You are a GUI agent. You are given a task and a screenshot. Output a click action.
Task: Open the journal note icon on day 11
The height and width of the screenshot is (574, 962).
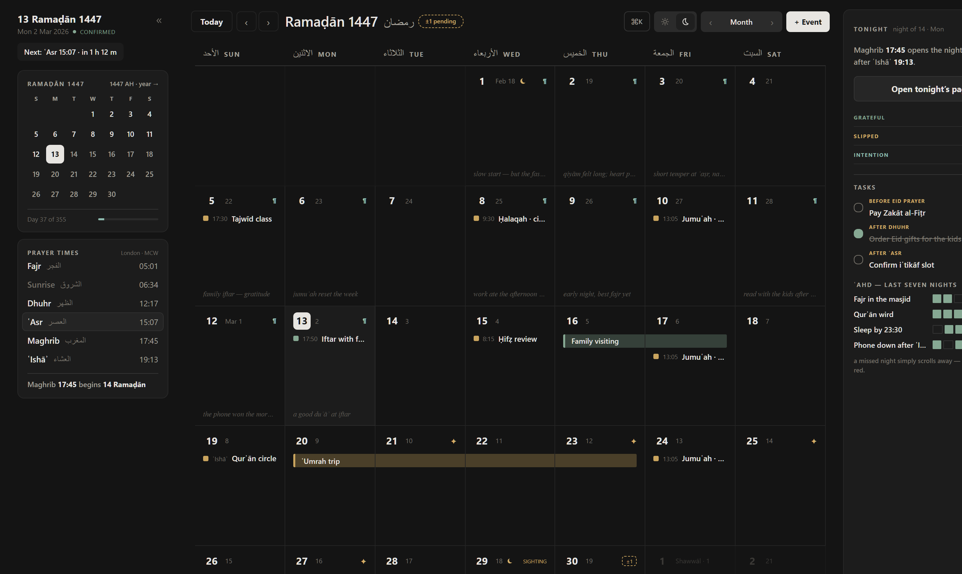(815, 201)
